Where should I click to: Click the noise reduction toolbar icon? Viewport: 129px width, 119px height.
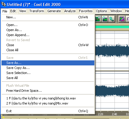pos(98,19)
